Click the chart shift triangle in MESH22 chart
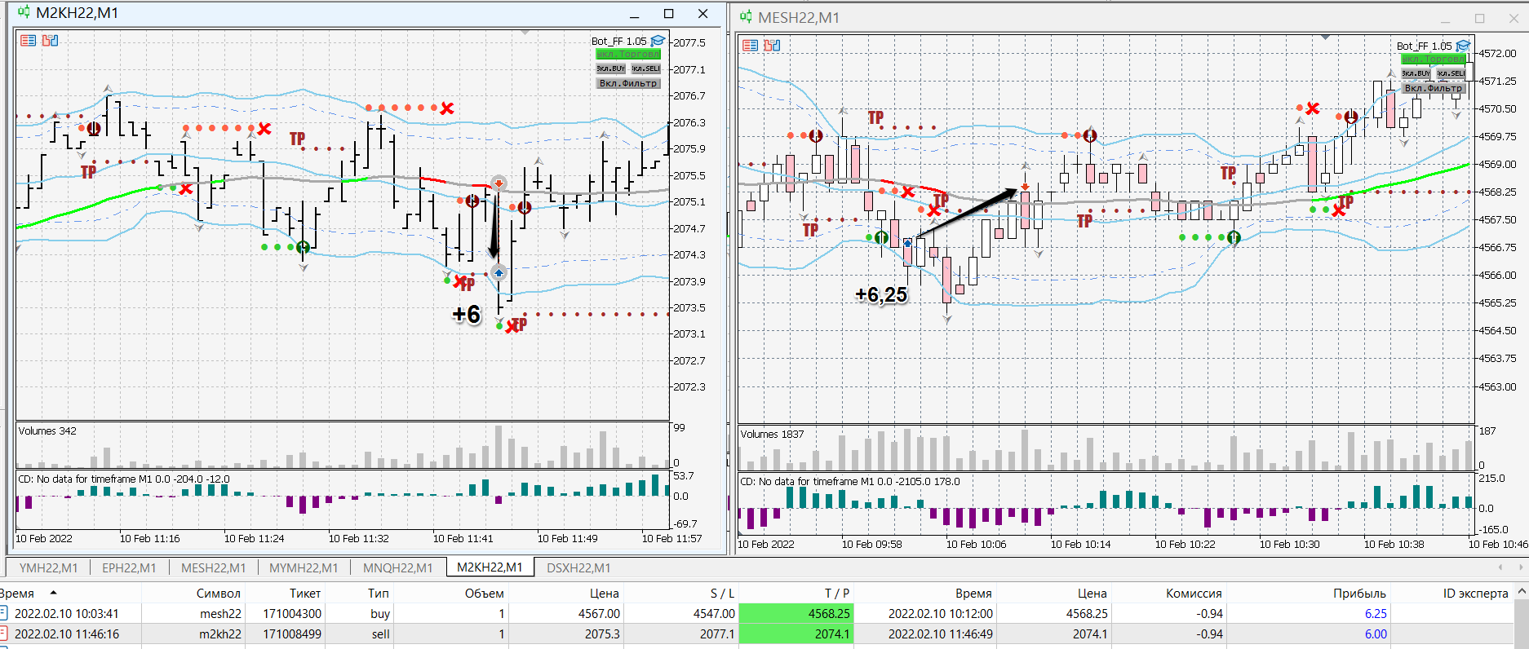The image size is (1529, 649). point(1325,38)
